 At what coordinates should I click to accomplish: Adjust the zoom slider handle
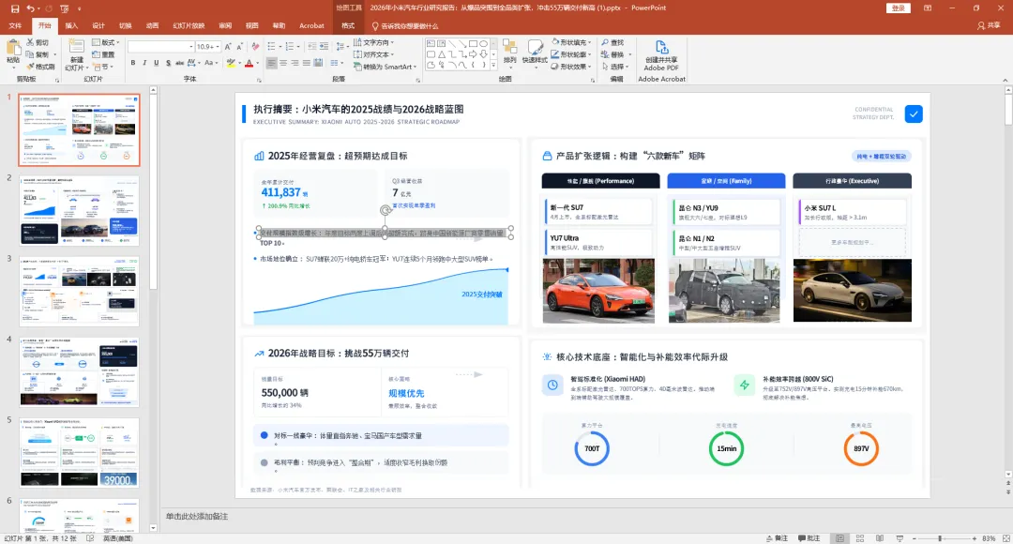(x=940, y=538)
